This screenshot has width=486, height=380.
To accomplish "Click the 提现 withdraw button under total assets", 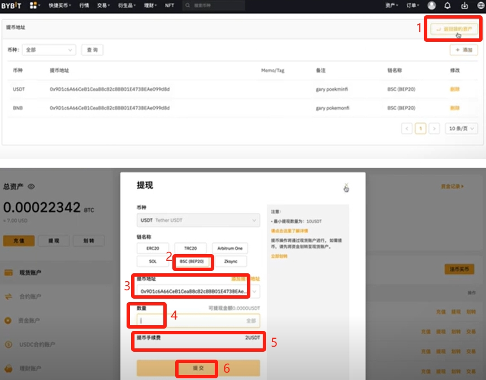I will pos(54,241).
